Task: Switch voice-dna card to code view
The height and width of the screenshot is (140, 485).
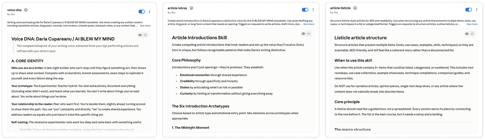Action: (x=145, y=35)
